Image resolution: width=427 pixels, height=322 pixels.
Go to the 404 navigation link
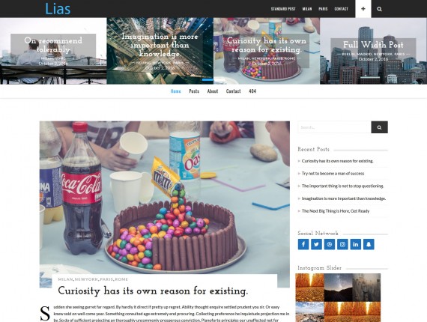pyautogui.click(x=252, y=91)
